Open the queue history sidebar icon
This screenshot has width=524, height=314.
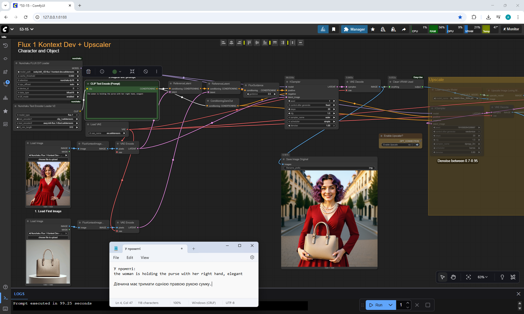[5, 46]
